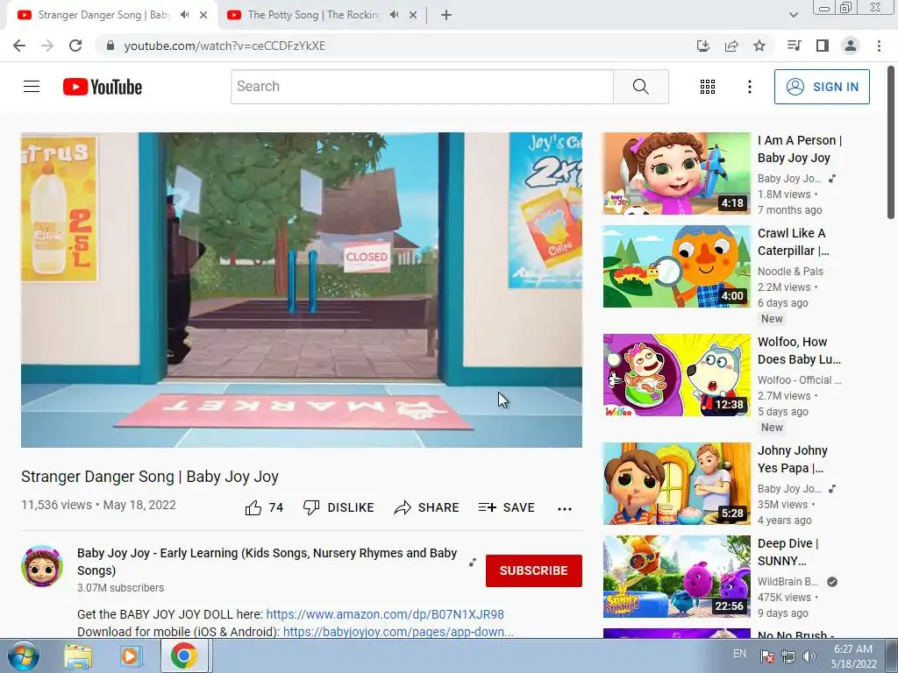898x673 pixels.
Task: Click Deep Dive SUNNY title
Action: [x=788, y=552]
